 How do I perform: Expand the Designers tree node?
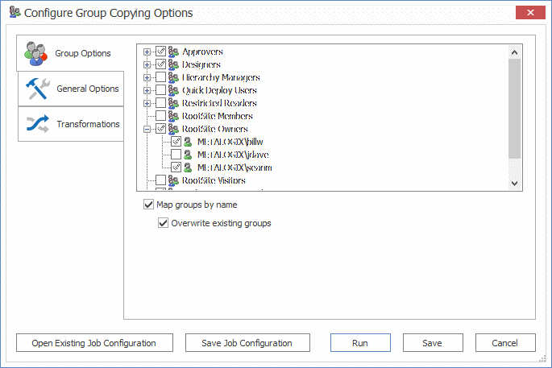147,65
